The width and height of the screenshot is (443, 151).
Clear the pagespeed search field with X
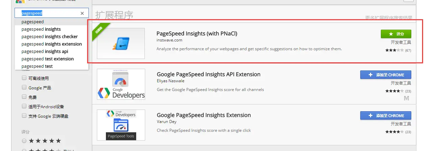82,13
